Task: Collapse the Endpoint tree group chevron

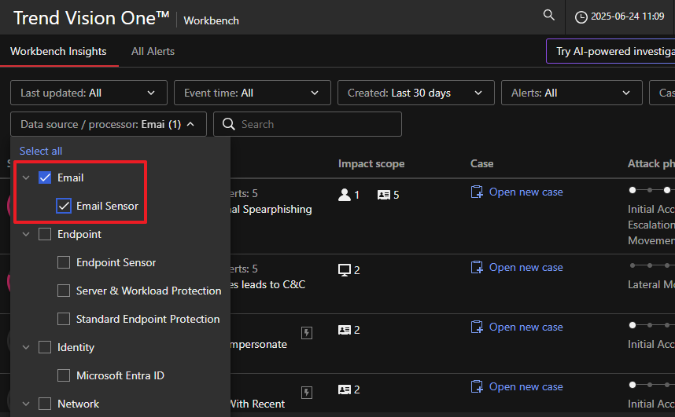Action: 26,234
